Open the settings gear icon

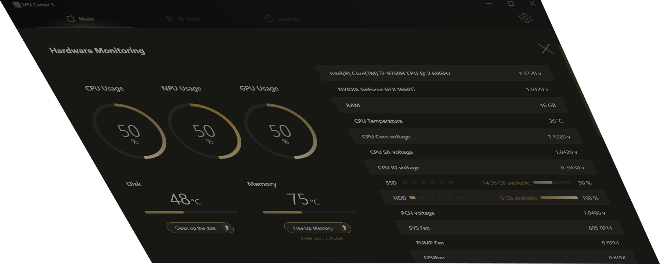tap(525, 18)
